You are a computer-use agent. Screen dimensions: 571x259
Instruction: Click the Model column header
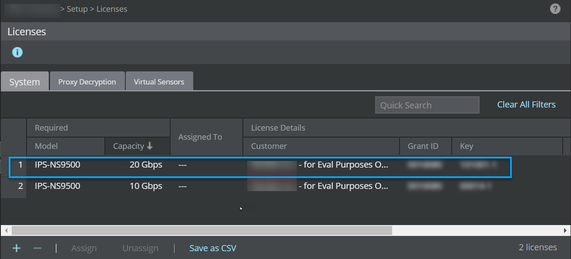pos(66,146)
